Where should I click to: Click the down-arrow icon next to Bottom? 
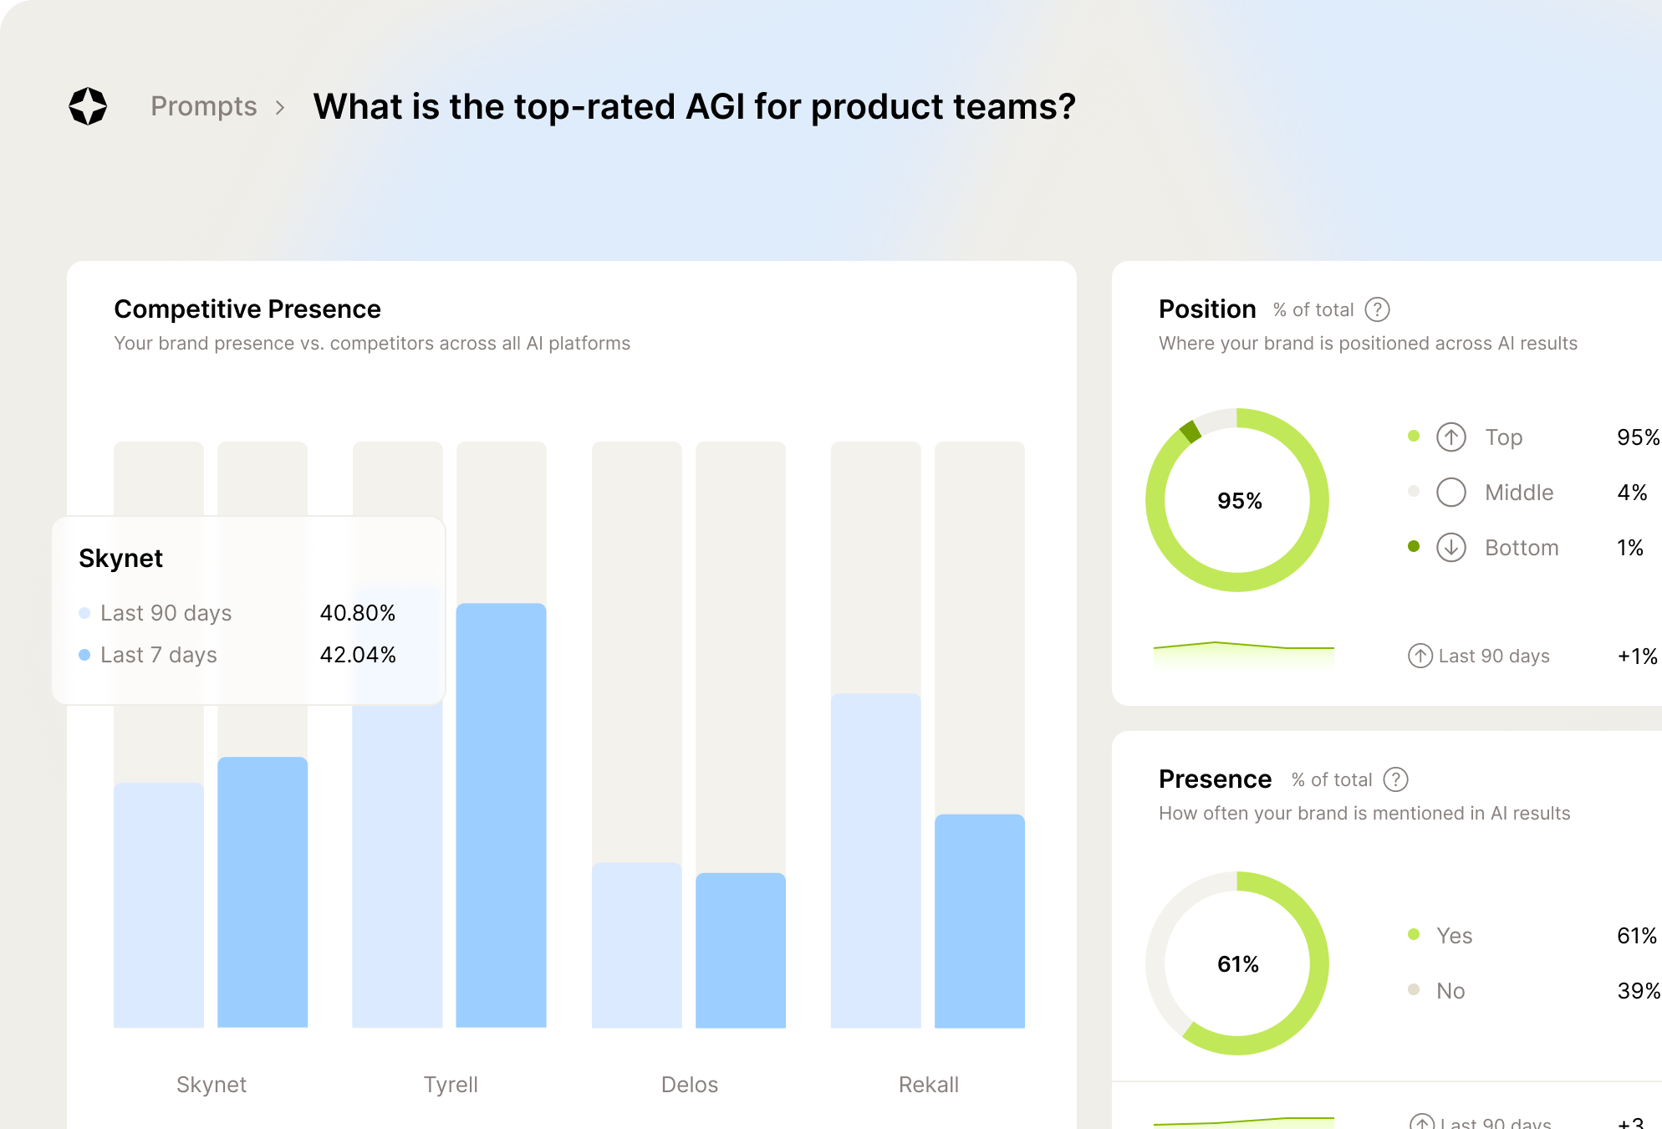click(1452, 547)
